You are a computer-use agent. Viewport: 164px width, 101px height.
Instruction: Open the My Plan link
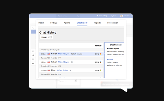[x=113, y=16]
